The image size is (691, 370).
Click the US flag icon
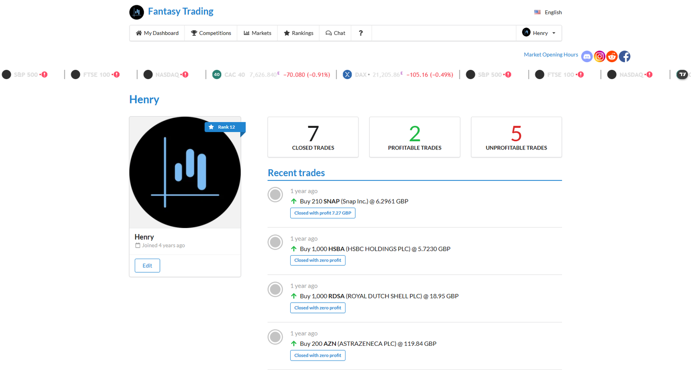coord(537,12)
